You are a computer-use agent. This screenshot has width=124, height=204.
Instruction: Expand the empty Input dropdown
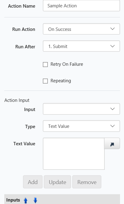tap(81, 109)
